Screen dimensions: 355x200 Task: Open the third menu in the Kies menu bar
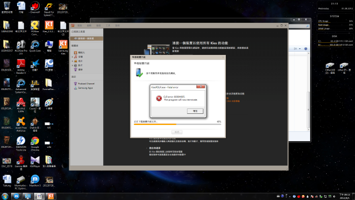tap(99, 26)
